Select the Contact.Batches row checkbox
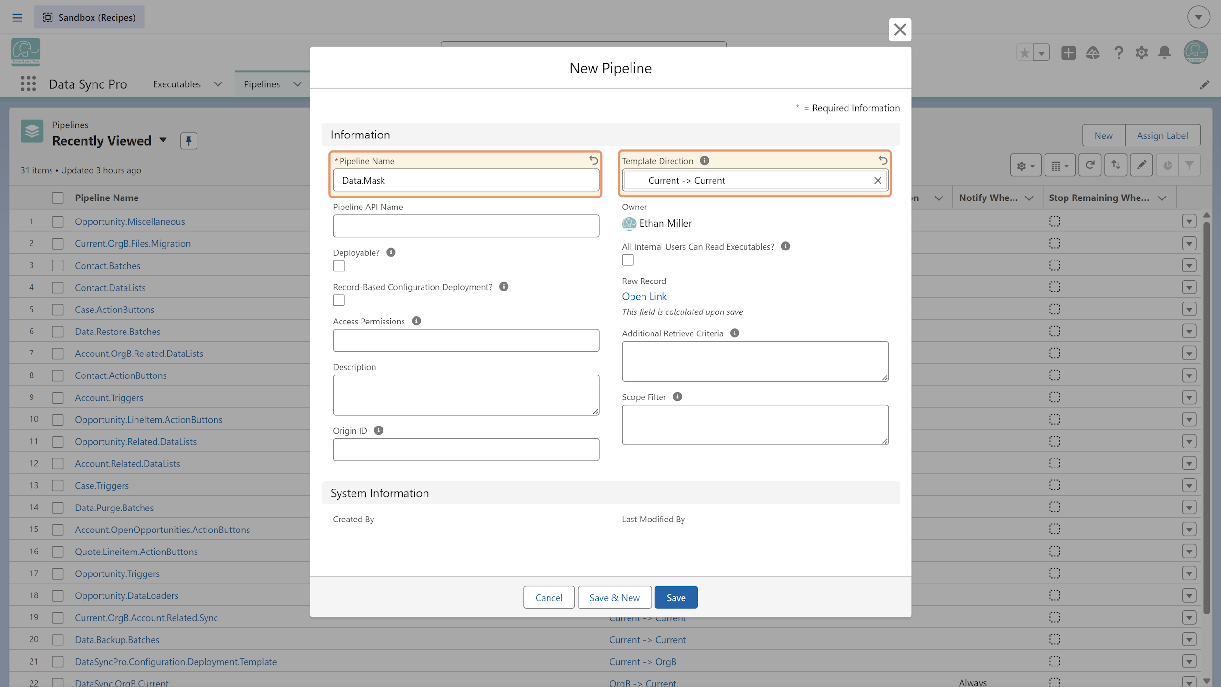Screen dimensions: 1221x687 (x=58, y=266)
